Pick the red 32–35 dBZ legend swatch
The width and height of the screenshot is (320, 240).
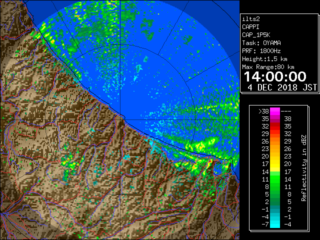tap(275, 126)
